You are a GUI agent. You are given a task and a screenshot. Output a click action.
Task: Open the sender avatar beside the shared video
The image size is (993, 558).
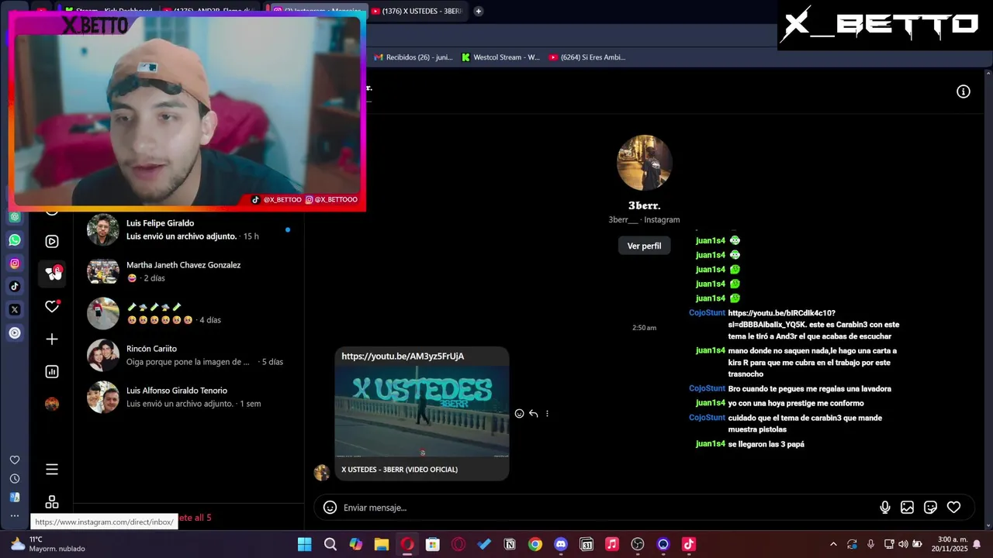click(321, 473)
